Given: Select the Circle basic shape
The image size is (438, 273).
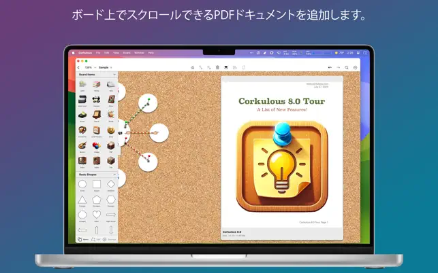Looking at the screenshot, I should pos(82,184).
